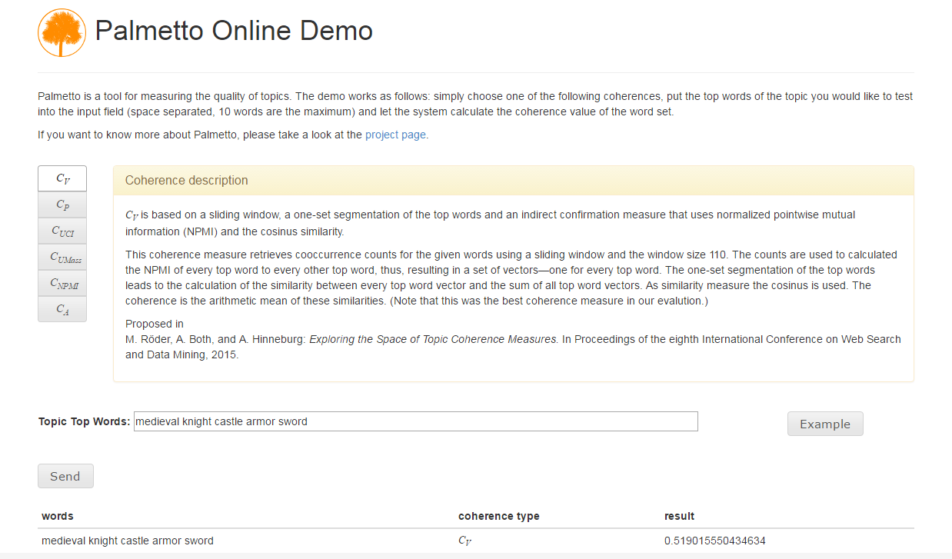Click the words column header

tap(58, 516)
